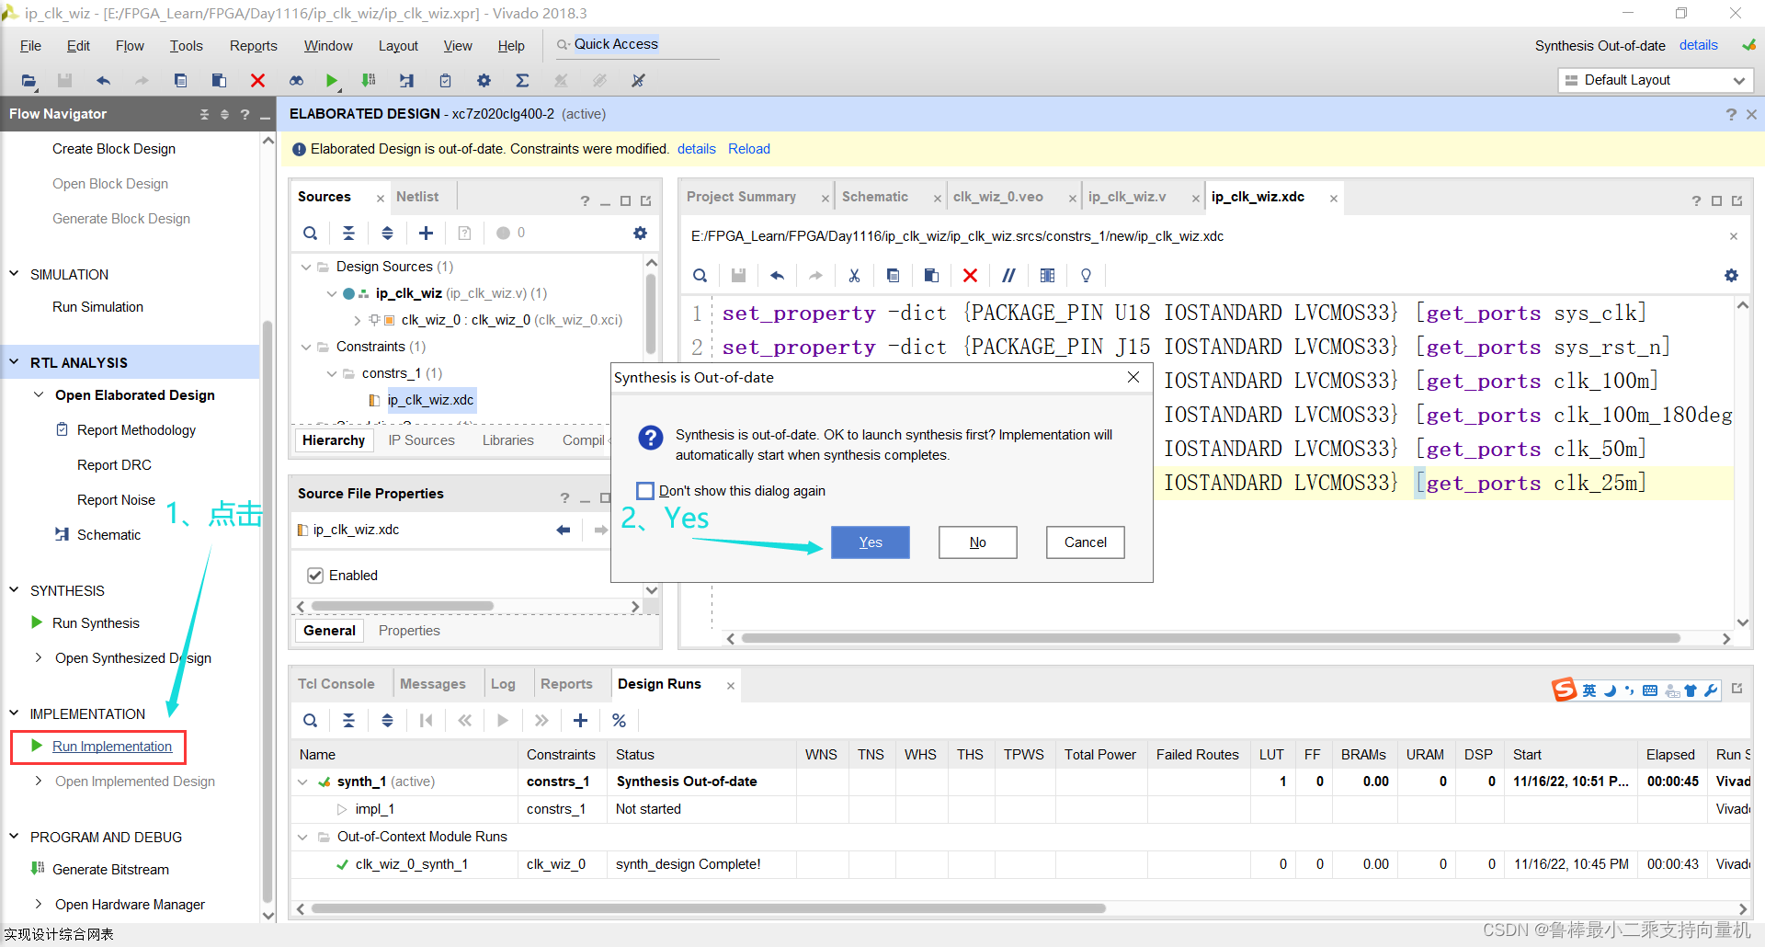Switch to the Tcl Console tab
This screenshot has width=1765, height=947.
336,684
